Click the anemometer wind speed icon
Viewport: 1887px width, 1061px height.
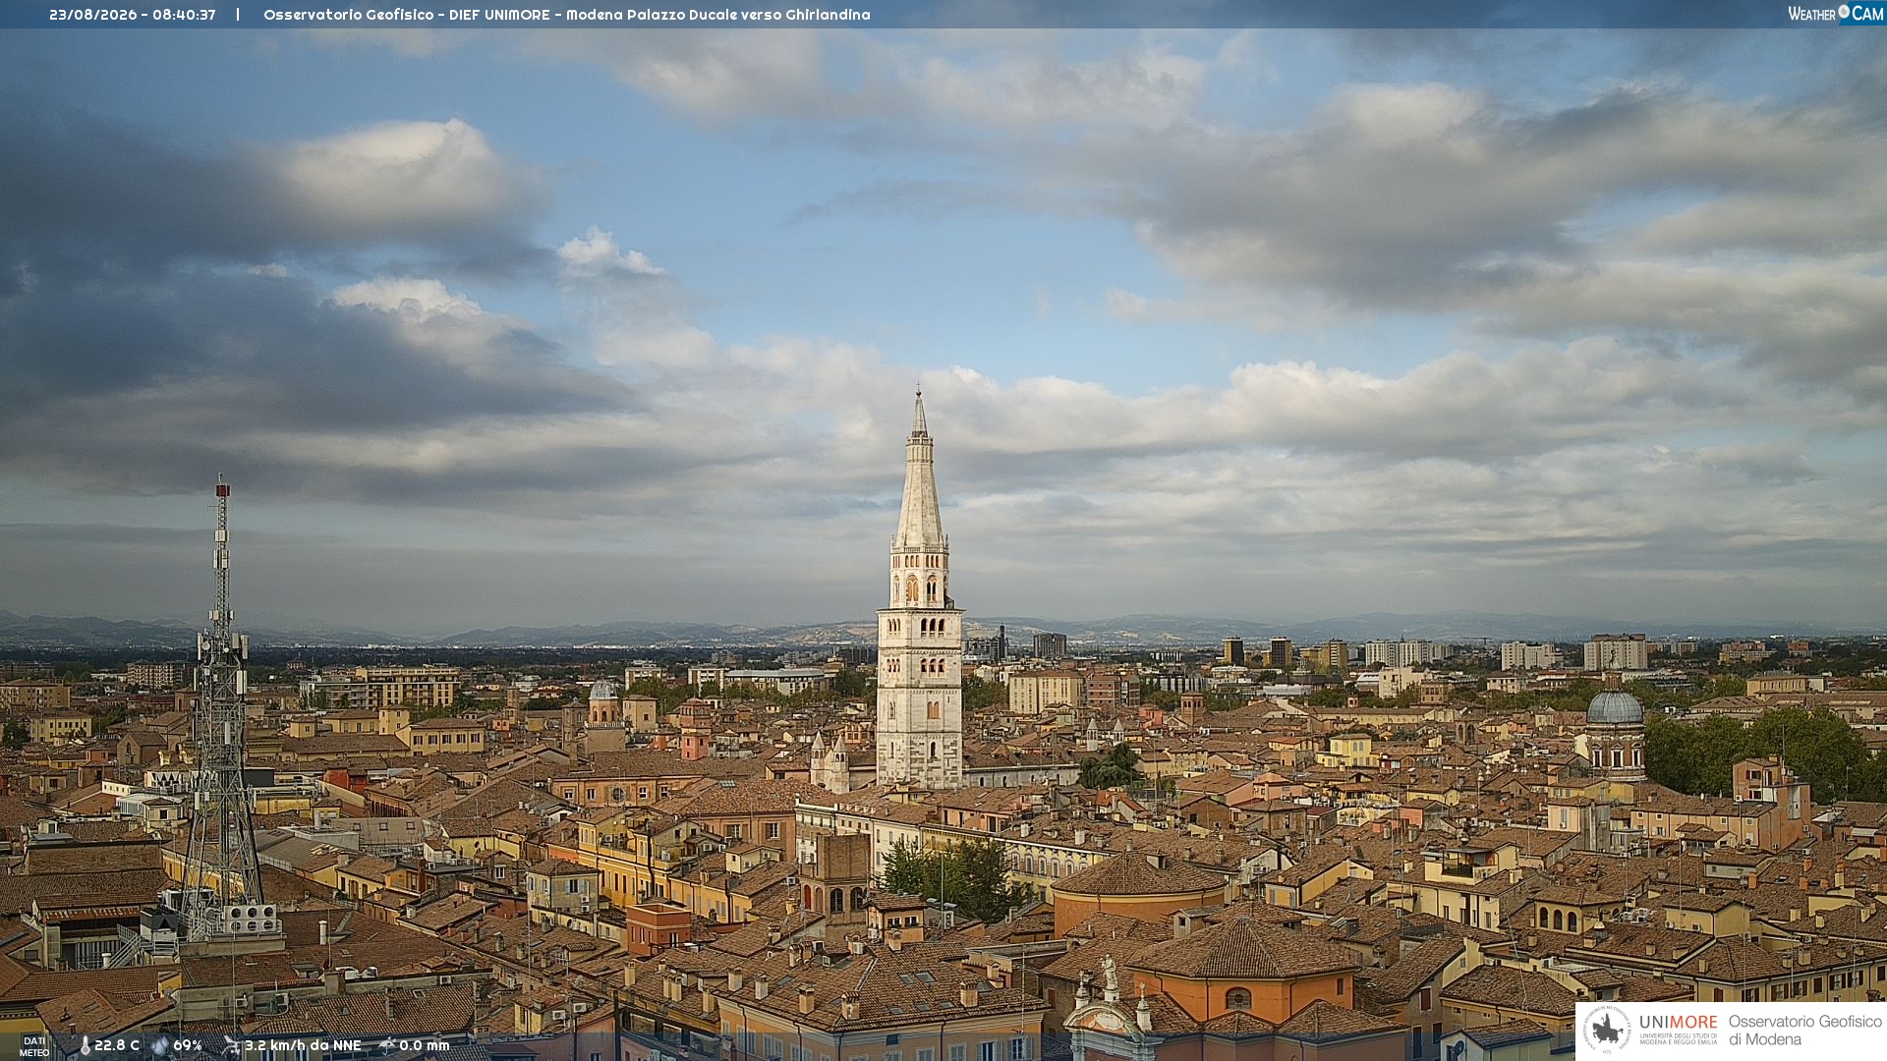(231, 1045)
